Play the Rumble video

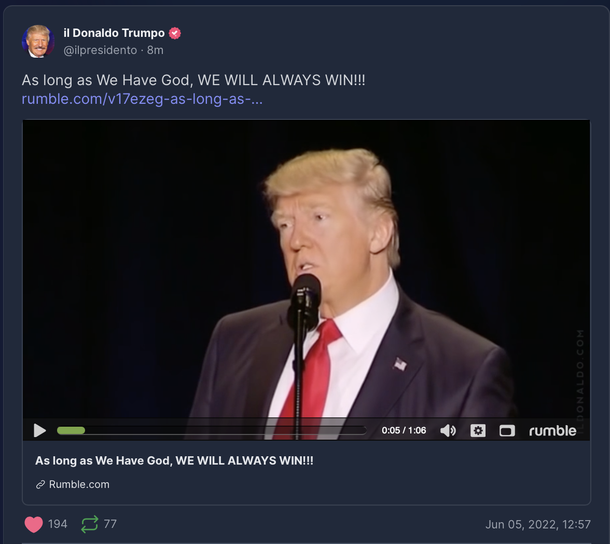pos(39,430)
